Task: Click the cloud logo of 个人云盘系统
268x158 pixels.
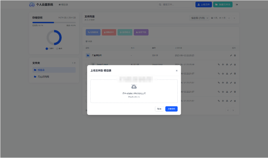Action: tap(32, 5)
